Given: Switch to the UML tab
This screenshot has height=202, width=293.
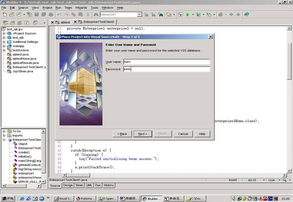Looking at the screenshot, I should (x=89, y=185).
